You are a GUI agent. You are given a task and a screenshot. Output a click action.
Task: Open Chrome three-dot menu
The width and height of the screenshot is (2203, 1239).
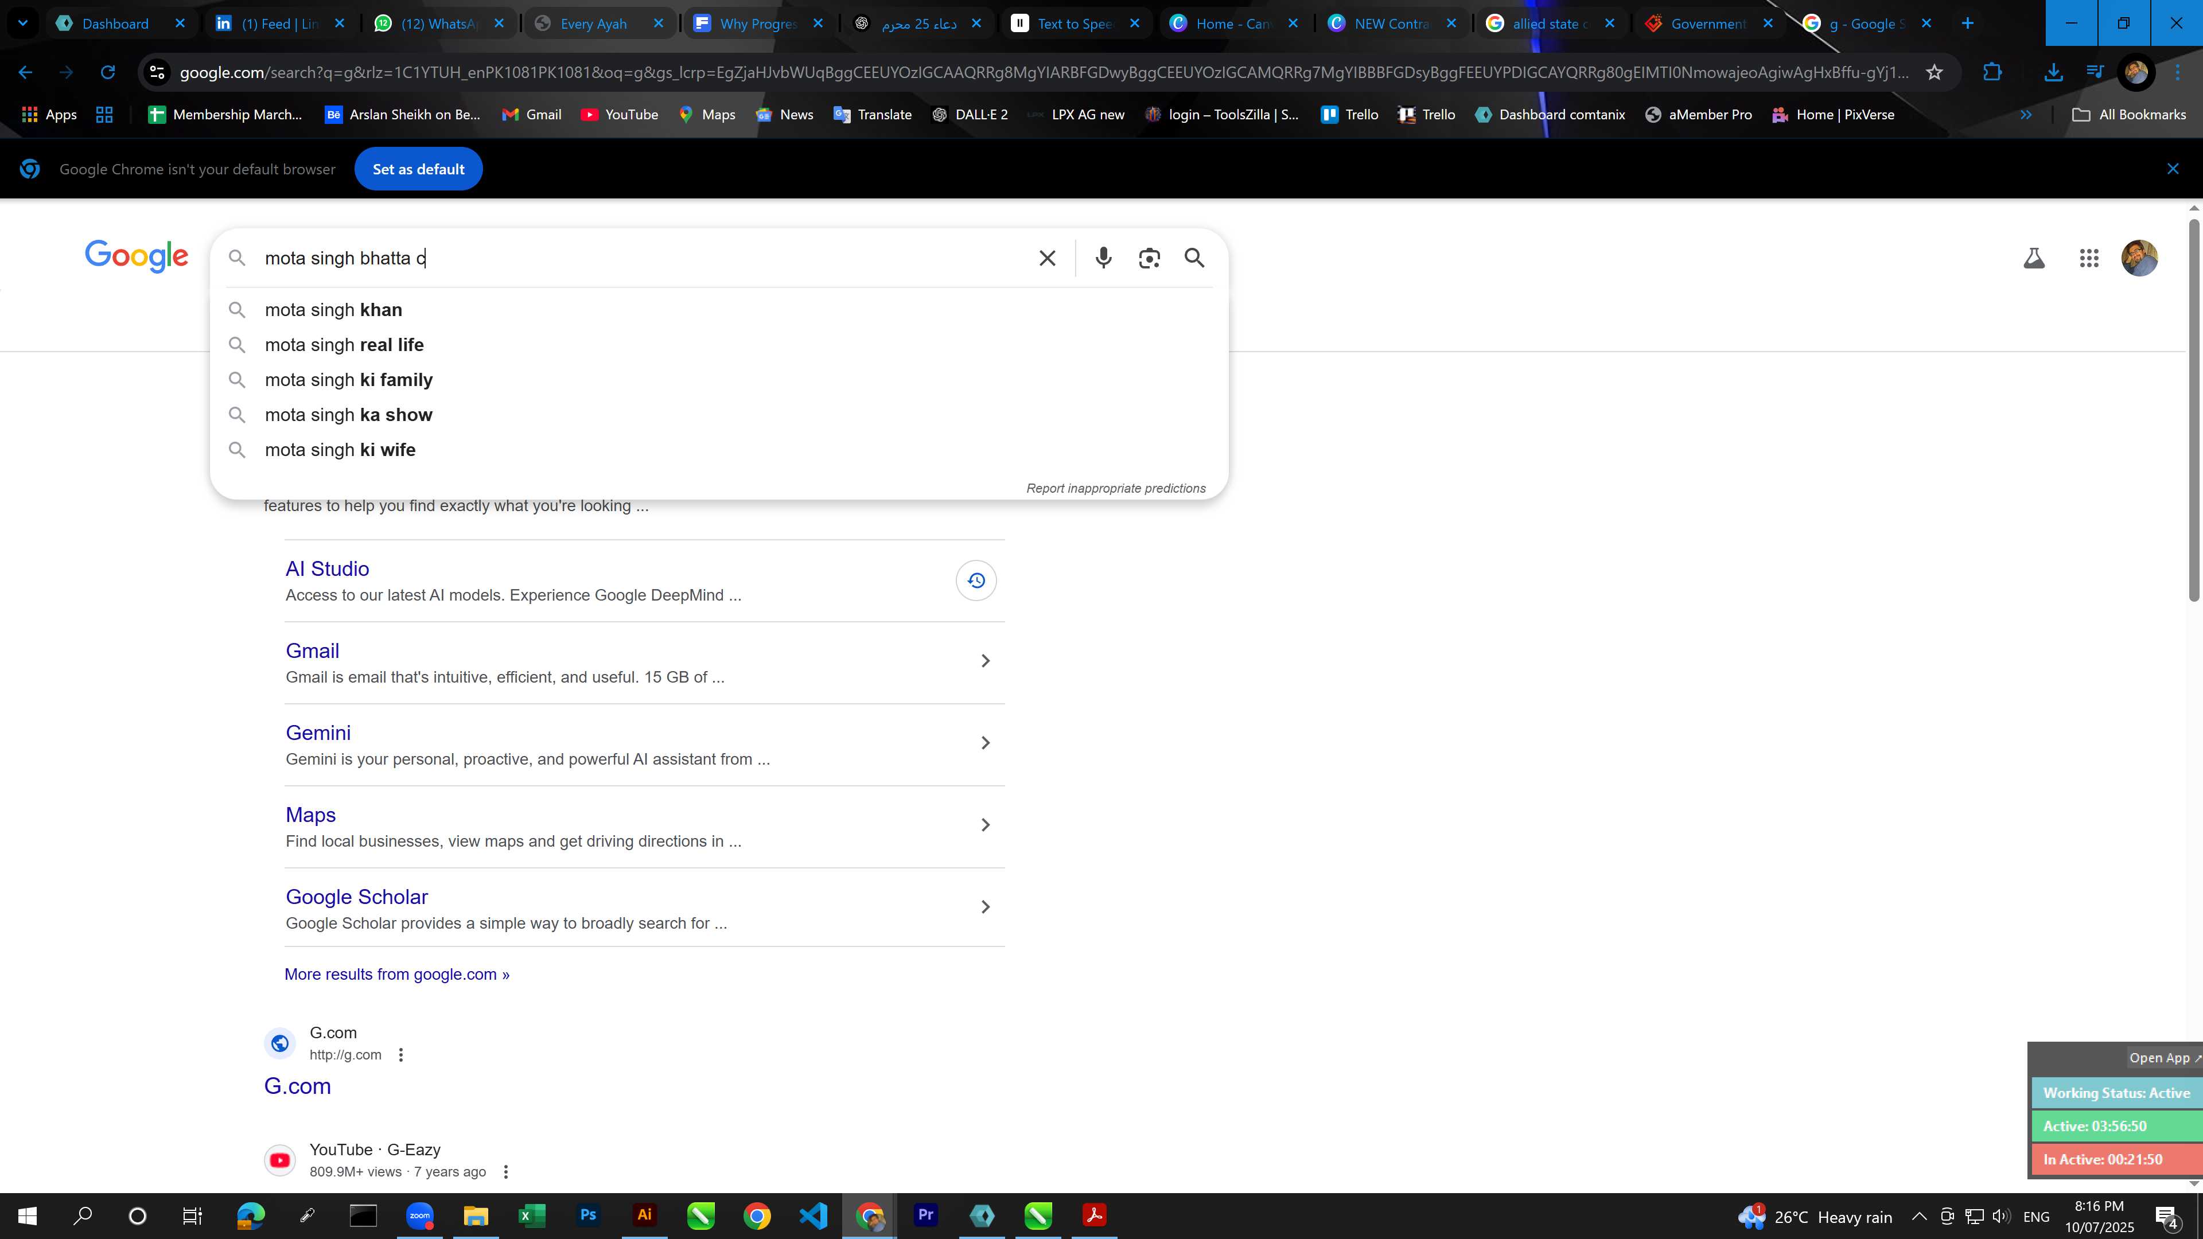click(x=2178, y=73)
